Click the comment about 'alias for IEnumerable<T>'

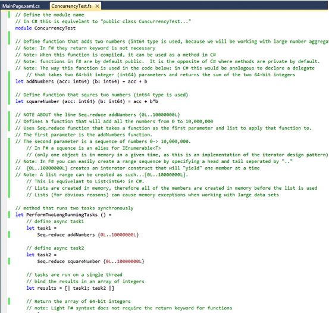(x=93, y=148)
